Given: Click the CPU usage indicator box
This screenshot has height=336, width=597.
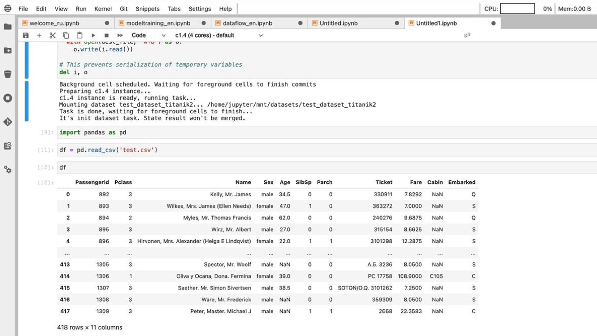Looking at the screenshot, I should pyautogui.click(x=517, y=9).
